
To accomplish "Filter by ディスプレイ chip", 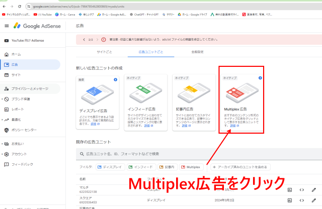I will (x=110, y=167).
